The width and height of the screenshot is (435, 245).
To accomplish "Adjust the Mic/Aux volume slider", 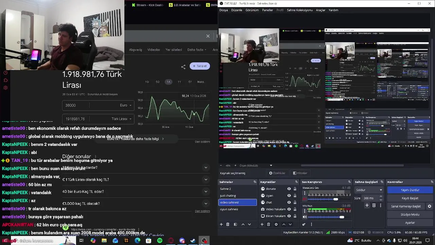I will [329, 217].
